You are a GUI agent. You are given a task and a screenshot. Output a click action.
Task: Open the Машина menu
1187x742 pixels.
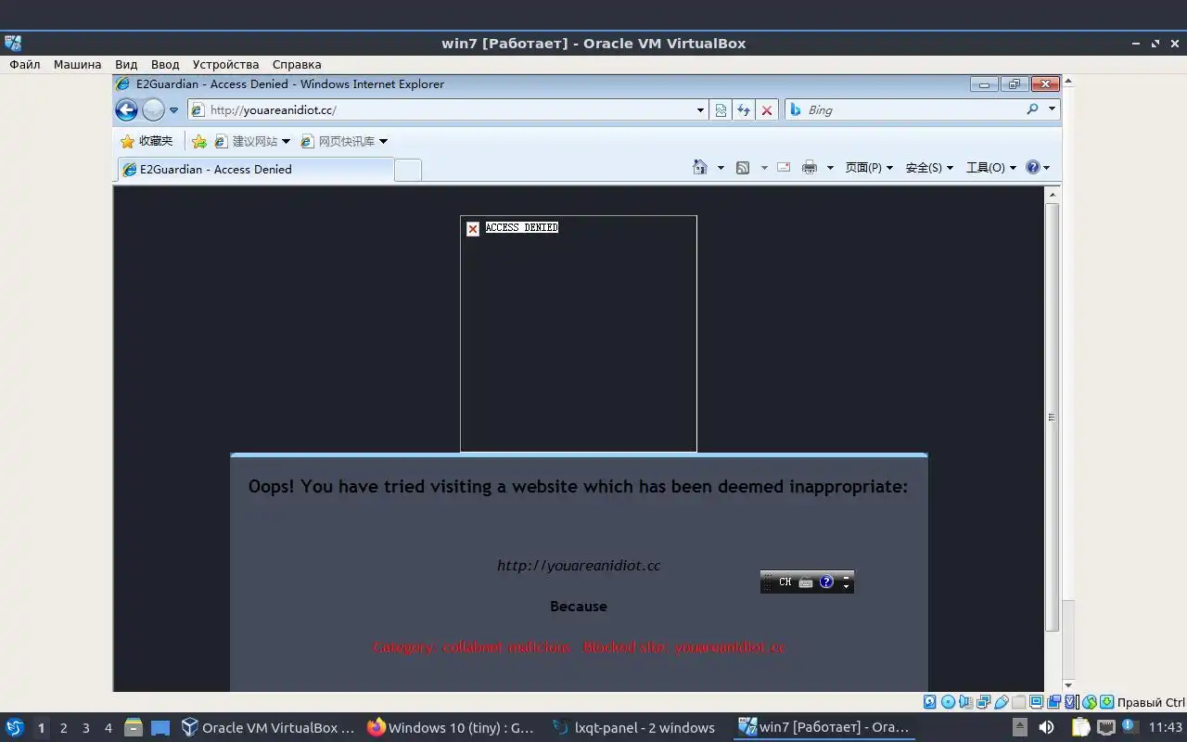[x=77, y=64]
